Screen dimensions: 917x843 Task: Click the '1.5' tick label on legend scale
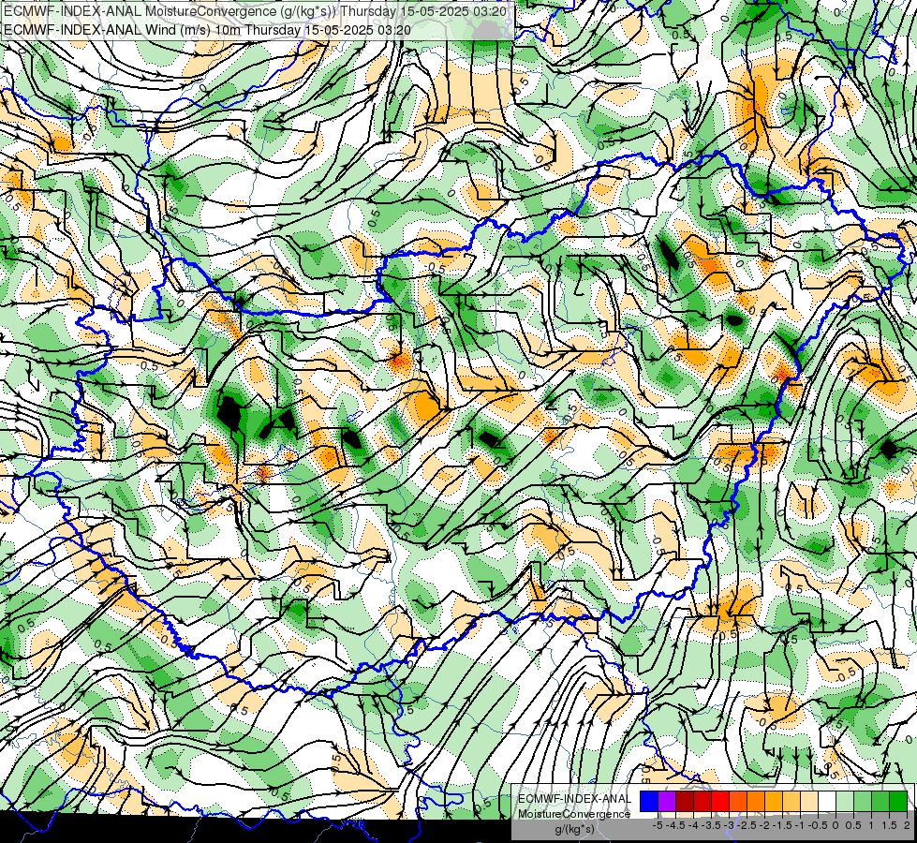pyautogui.click(x=890, y=825)
